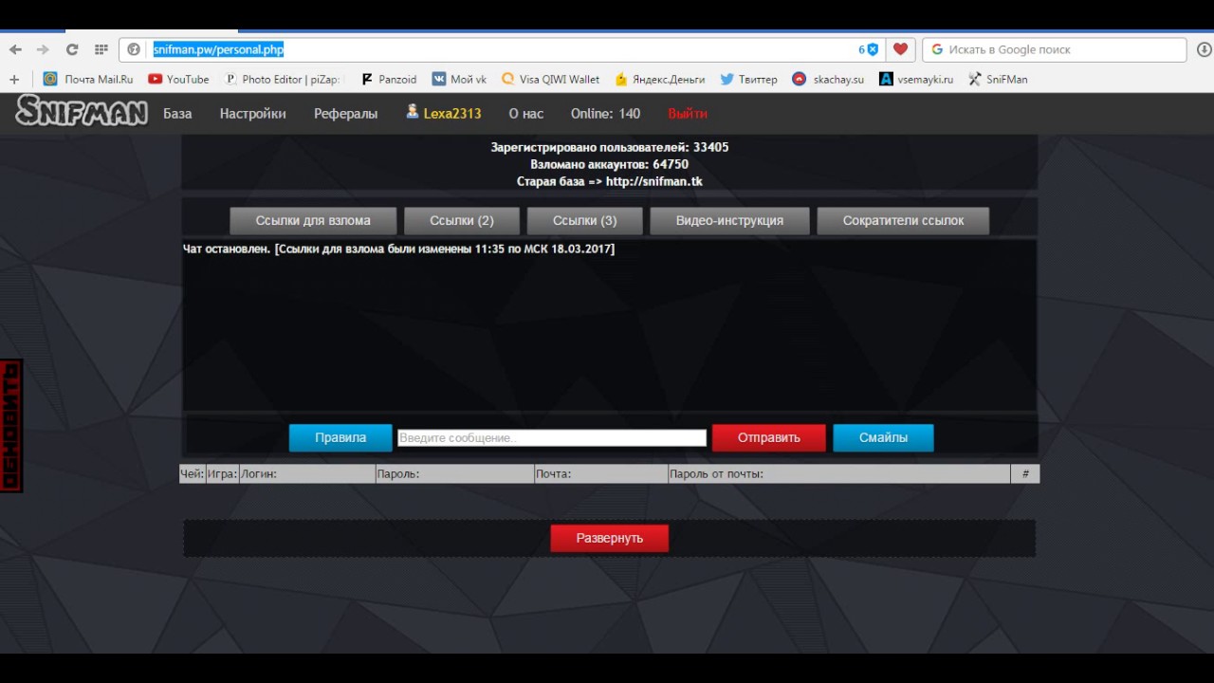The image size is (1214, 683).
Task: Focus the Введите сообщение input field
Action: 552,437
